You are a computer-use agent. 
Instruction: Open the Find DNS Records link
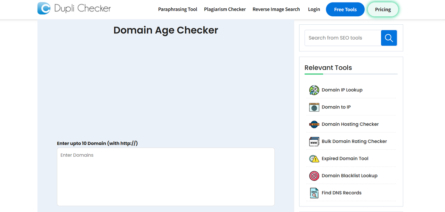[x=341, y=193]
